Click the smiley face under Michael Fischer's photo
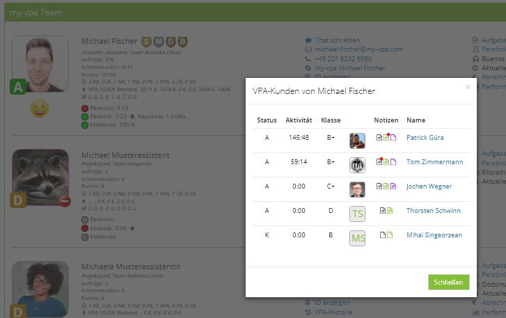506x318 pixels. [x=40, y=109]
